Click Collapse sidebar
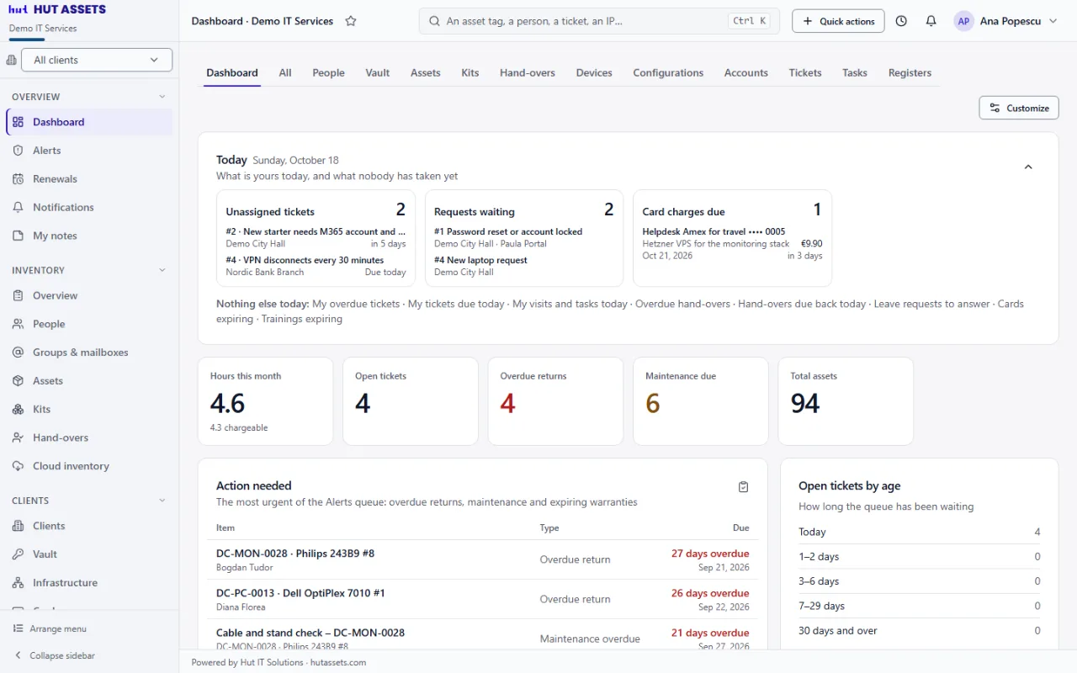The width and height of the screenshot is (1077, 673). tap(55, 655)
